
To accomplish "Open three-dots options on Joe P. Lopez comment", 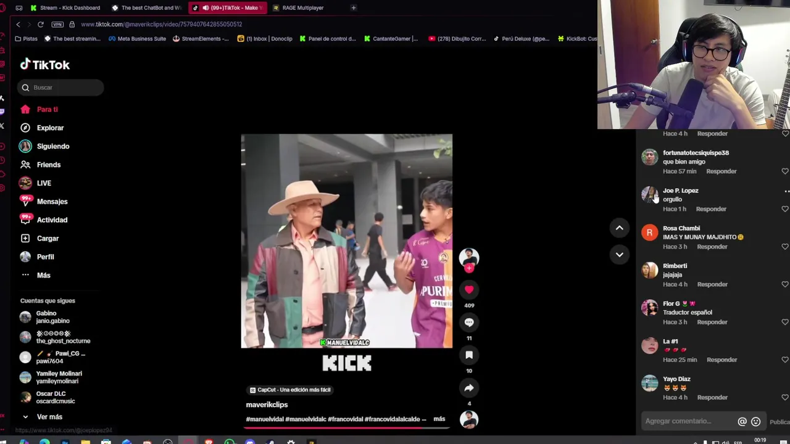I will (786, 191).
